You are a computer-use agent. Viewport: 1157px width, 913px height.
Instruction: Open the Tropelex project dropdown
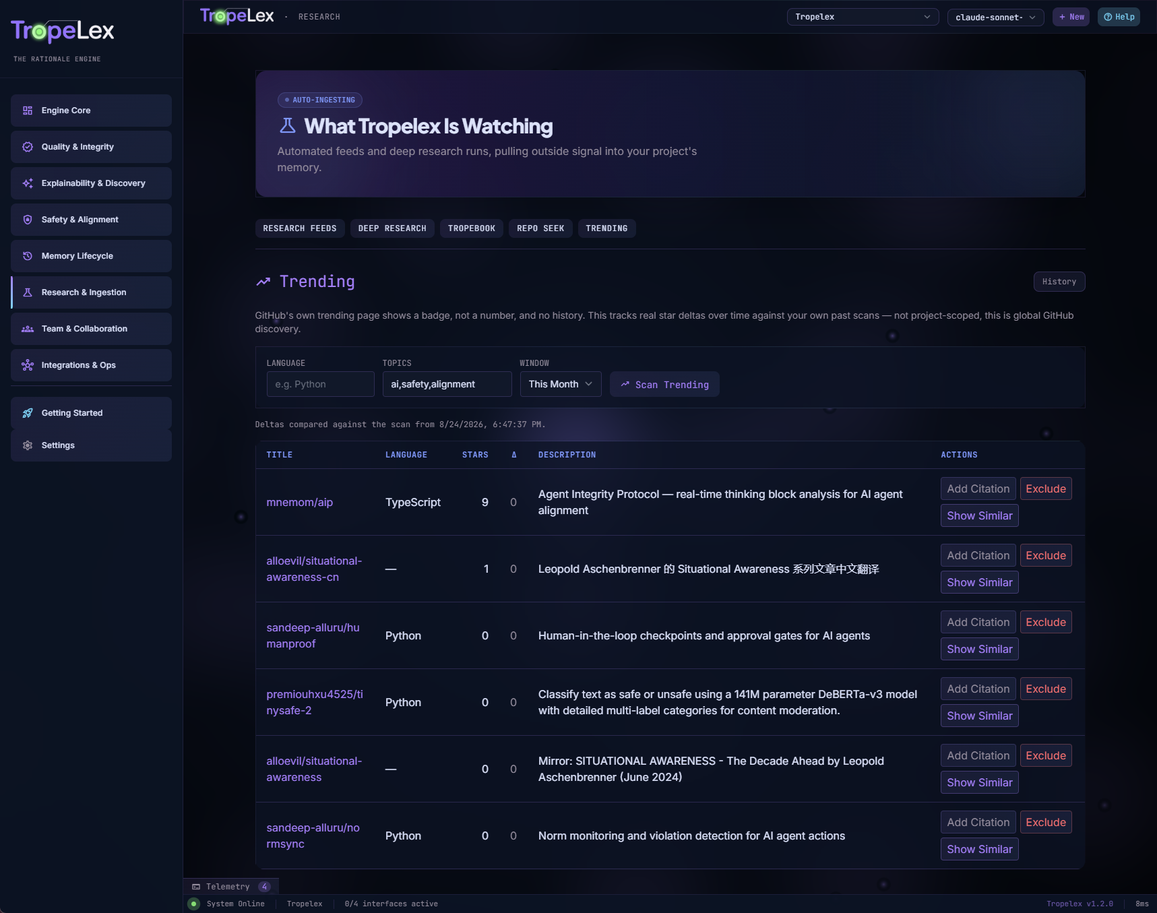click(863, 17)
